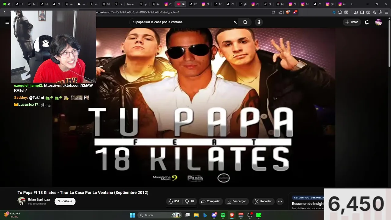Click the Crear create button
The height and width of the screenshot is (220, 391).
(x=352, y=22)
